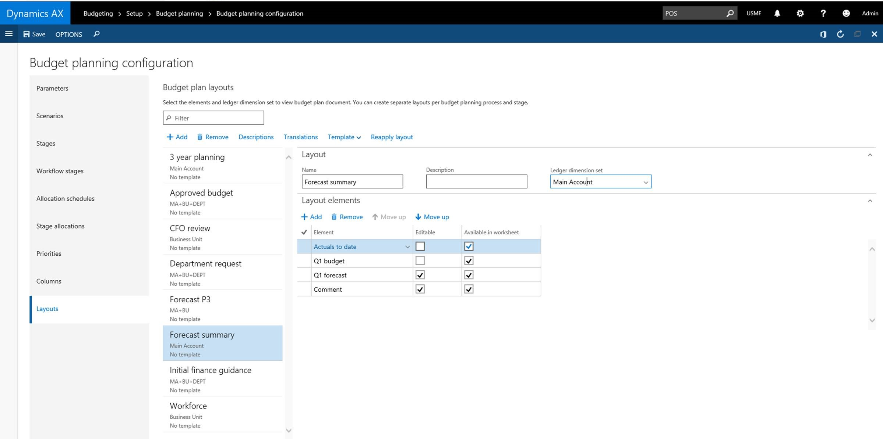
Task: Go to Budget planning breadcrumb
Action: [179, 13]
